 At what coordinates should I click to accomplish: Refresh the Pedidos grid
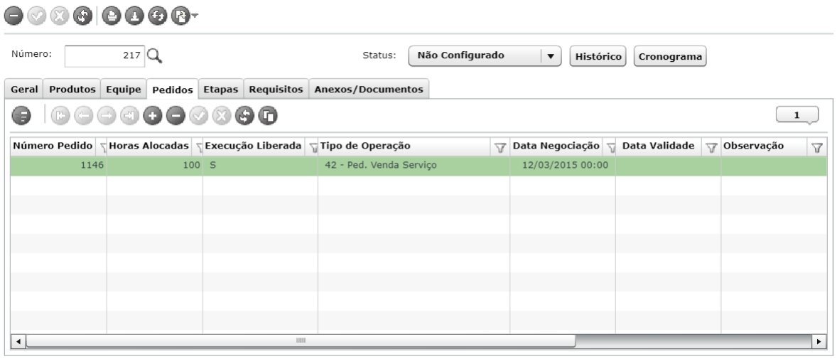[x=244, y=116]
